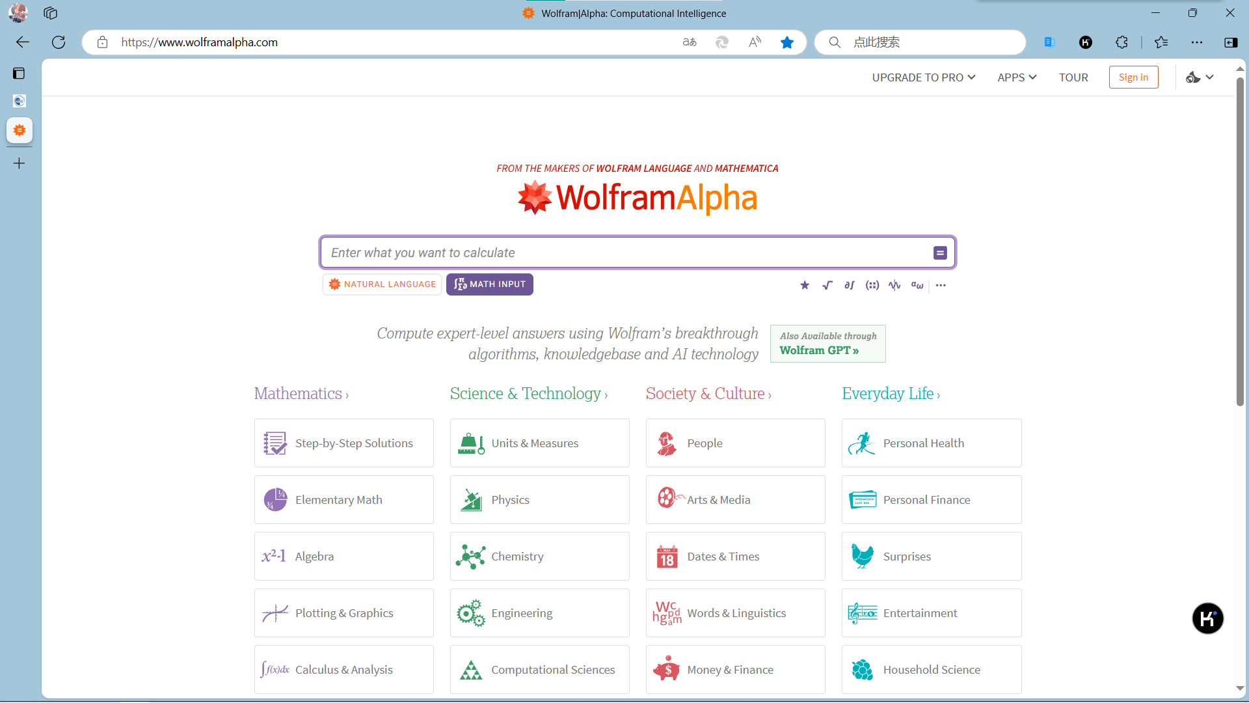Switch to Natural Language input mode
Screen dimensions: 1249x703
pos(383,284)
